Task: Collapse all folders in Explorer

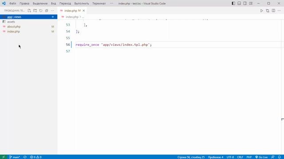Action: click(x=47, y=11)
